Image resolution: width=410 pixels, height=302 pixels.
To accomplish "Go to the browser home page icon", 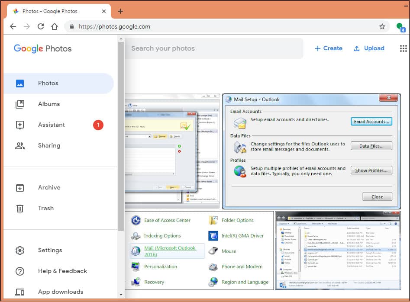I will pos(55,26).
